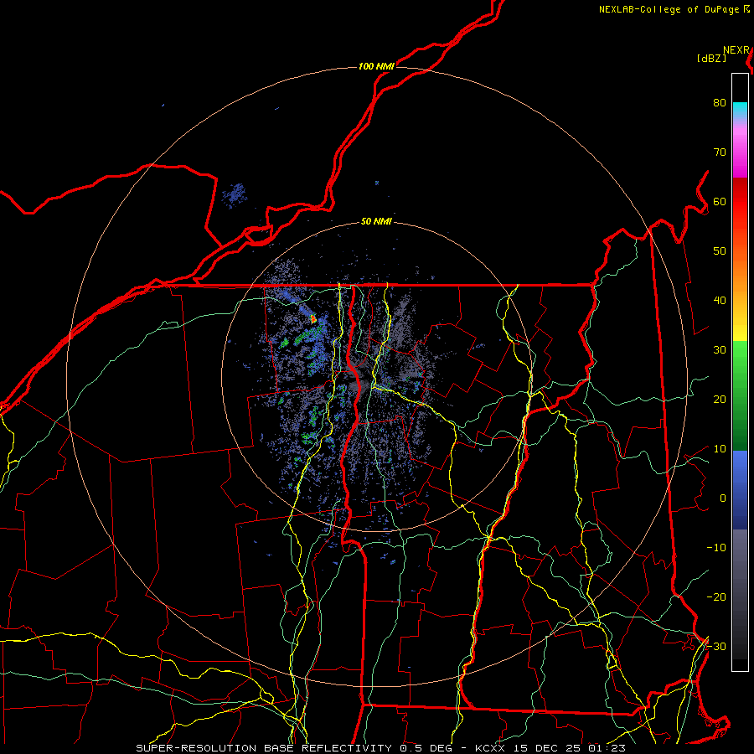
Task: Click the -30 value on the dBZ scale
Action: pyautogui.click(x=716, y=646)
